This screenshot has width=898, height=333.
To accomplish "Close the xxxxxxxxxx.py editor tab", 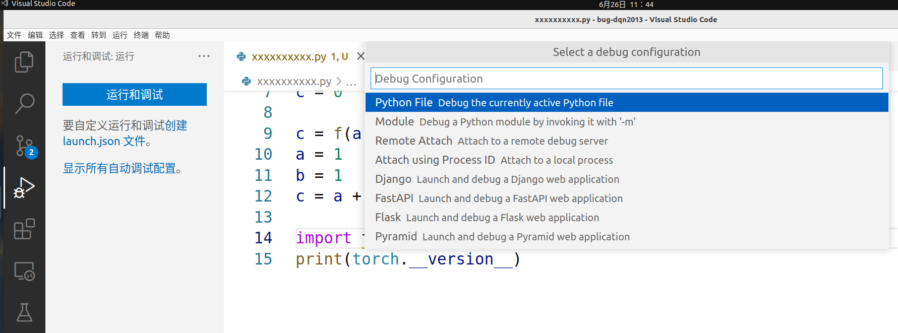I will tap(361, 56).
